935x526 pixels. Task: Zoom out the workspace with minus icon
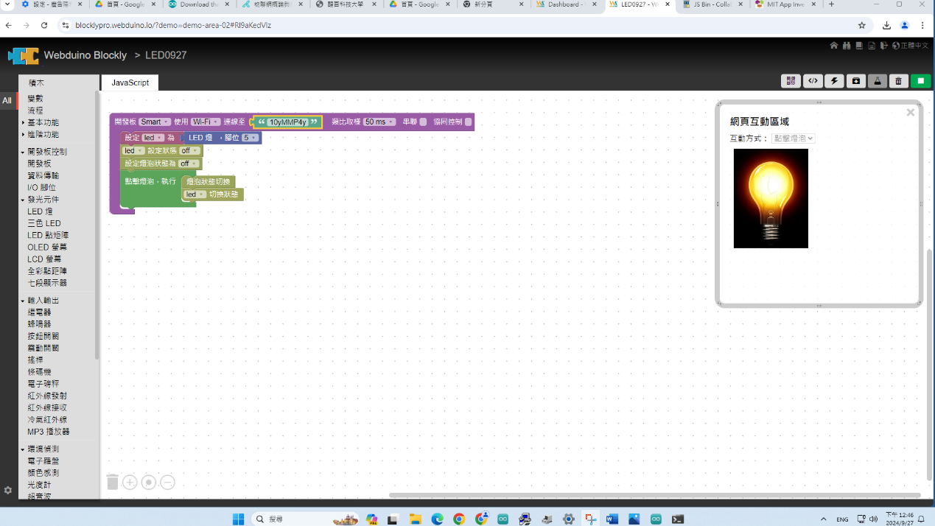168,483
